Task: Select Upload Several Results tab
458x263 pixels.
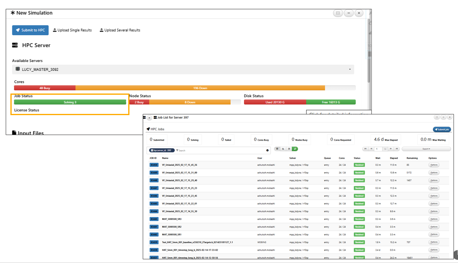Action: [x=120, y=30]
